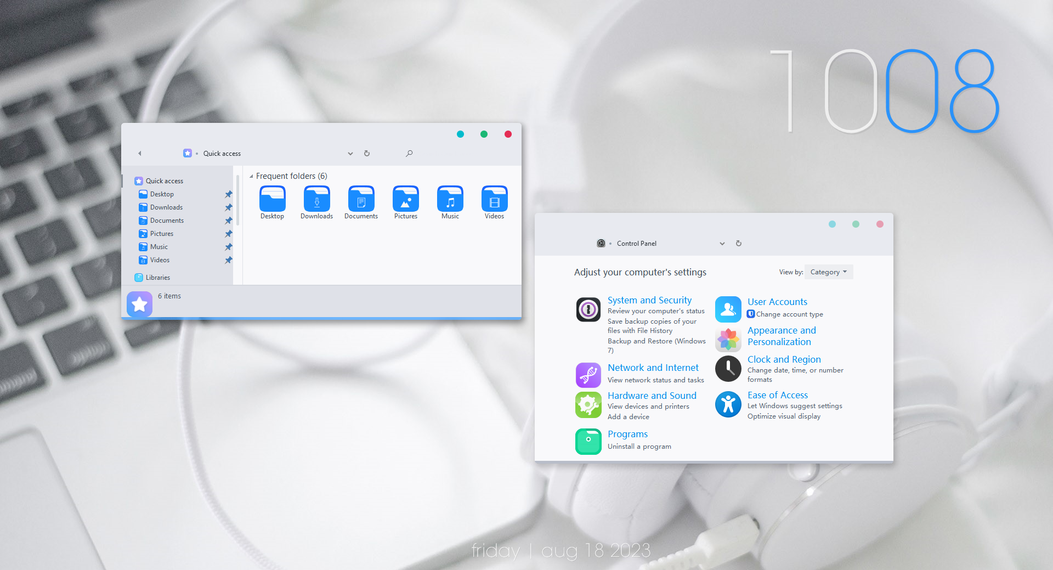This screenshot has height=570, width=1053.
Task: Open the Music folder icon
Action: pos(450,199)
